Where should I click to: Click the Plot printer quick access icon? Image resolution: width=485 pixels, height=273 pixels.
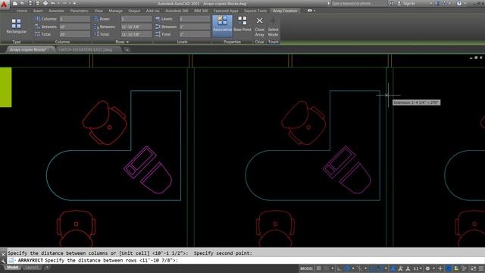[45, 3]
